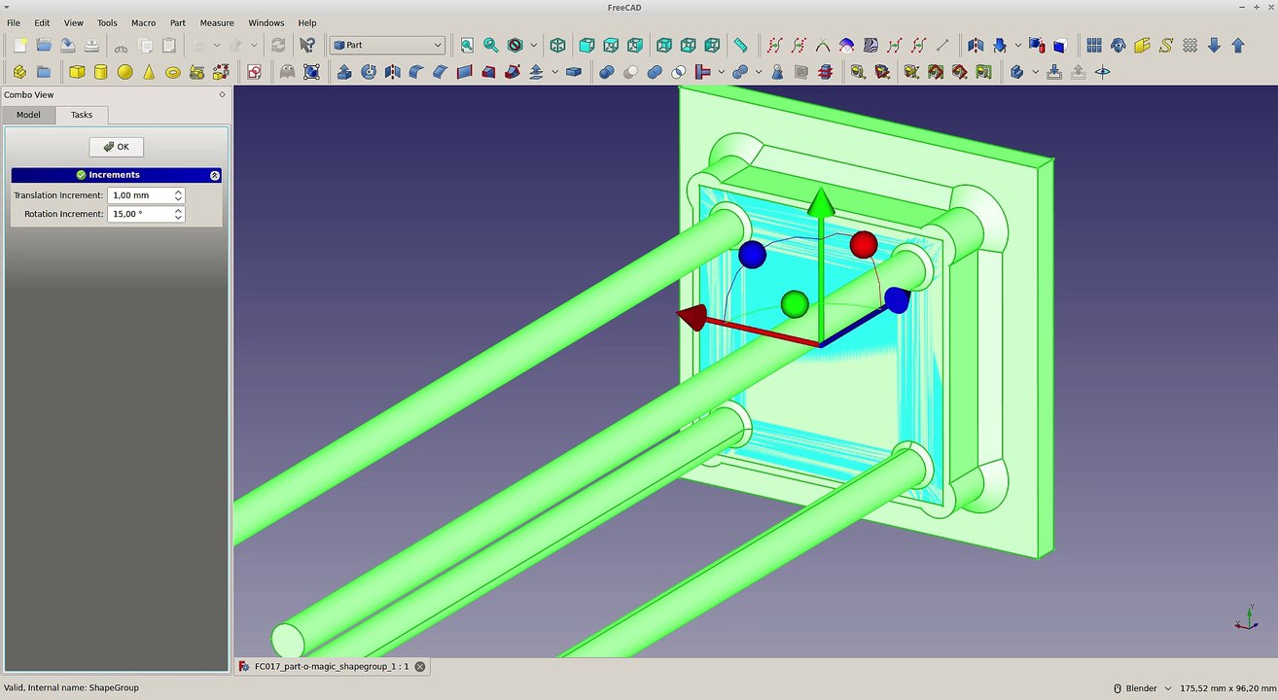Create a new document

tap(19, 45)
